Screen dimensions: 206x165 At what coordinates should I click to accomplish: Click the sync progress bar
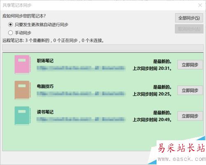[x=103, y=47]
